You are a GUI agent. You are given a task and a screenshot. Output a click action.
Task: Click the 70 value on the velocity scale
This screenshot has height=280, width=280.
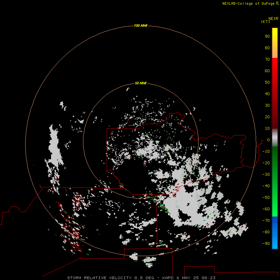(x=267, y=59)
